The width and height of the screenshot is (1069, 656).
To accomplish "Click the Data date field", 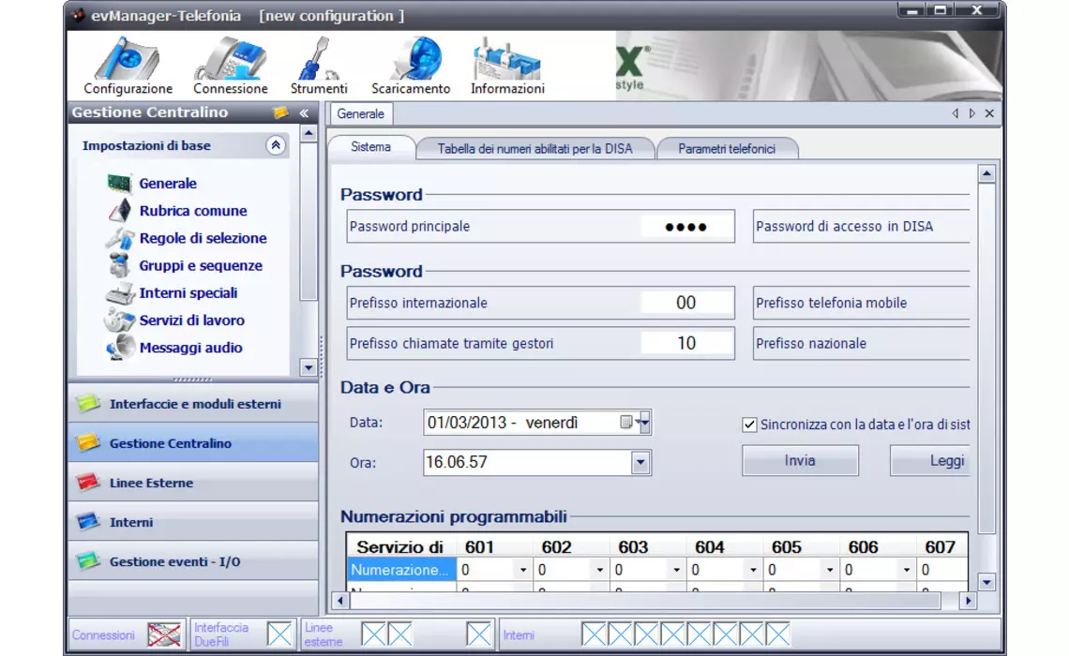I will 537,423.
